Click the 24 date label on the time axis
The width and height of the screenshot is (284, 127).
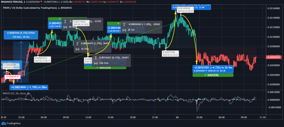tap(177, 117)
